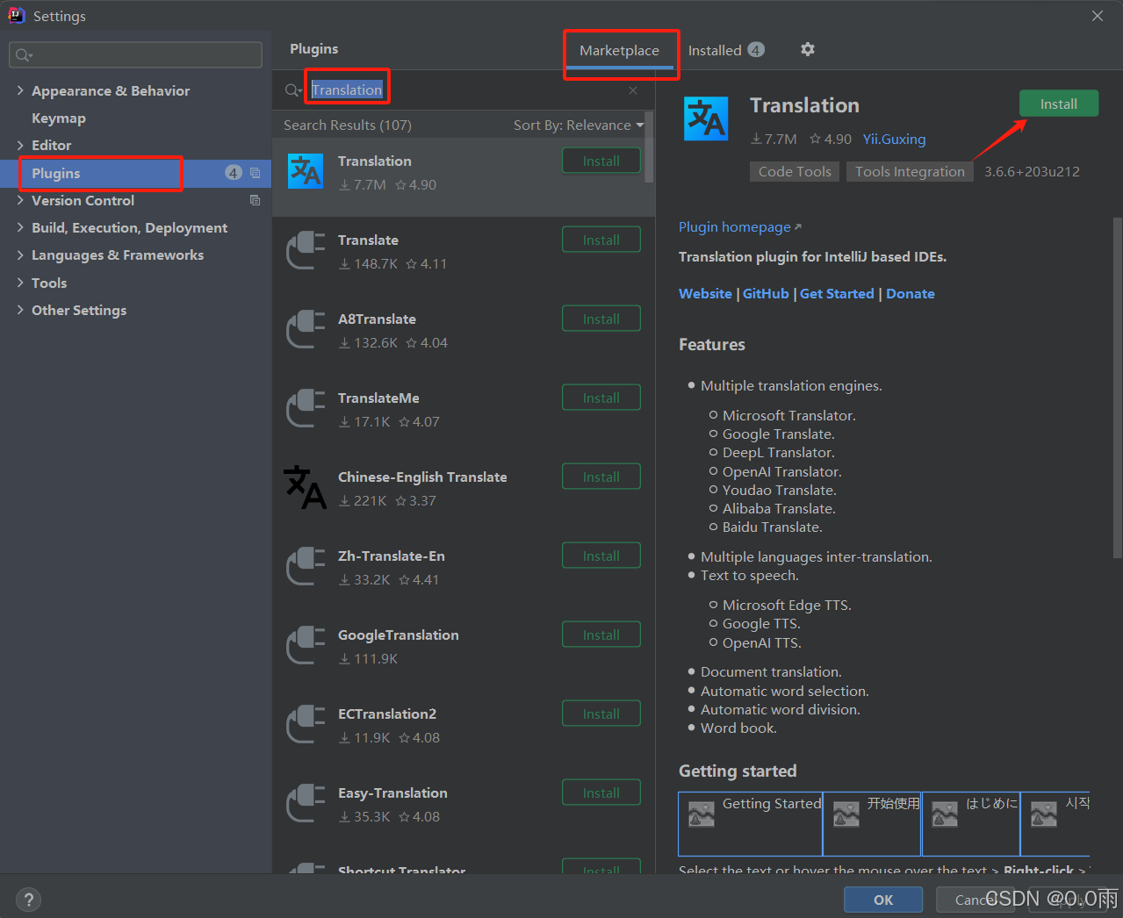This screenshot has height=918, width=1123.
Task: Click Install next to ECTranslation2
Action: [601, 714]
